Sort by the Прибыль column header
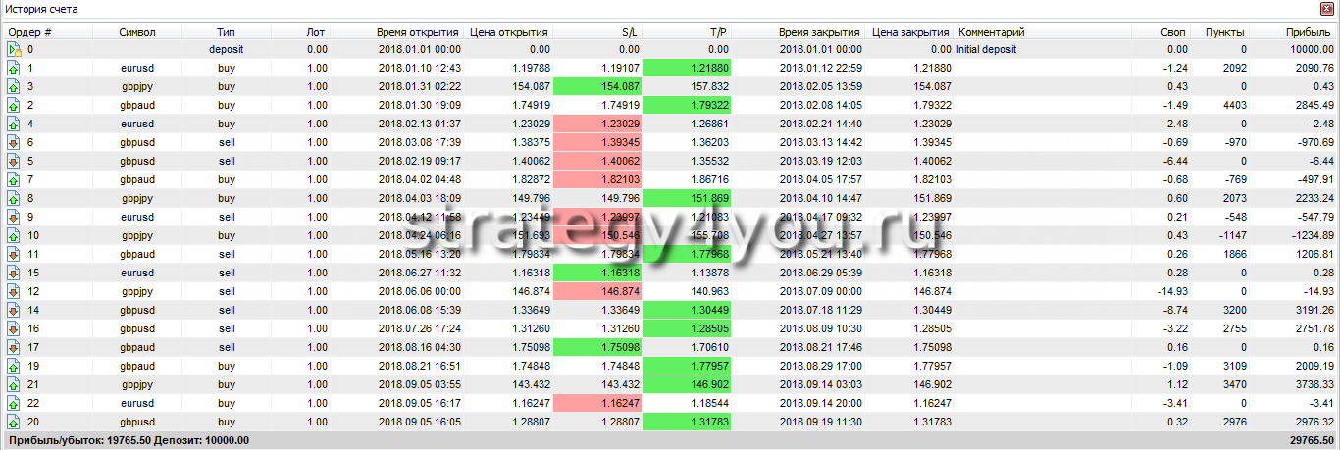This screenshot has width=1340, height=450. coord(1308,31)
